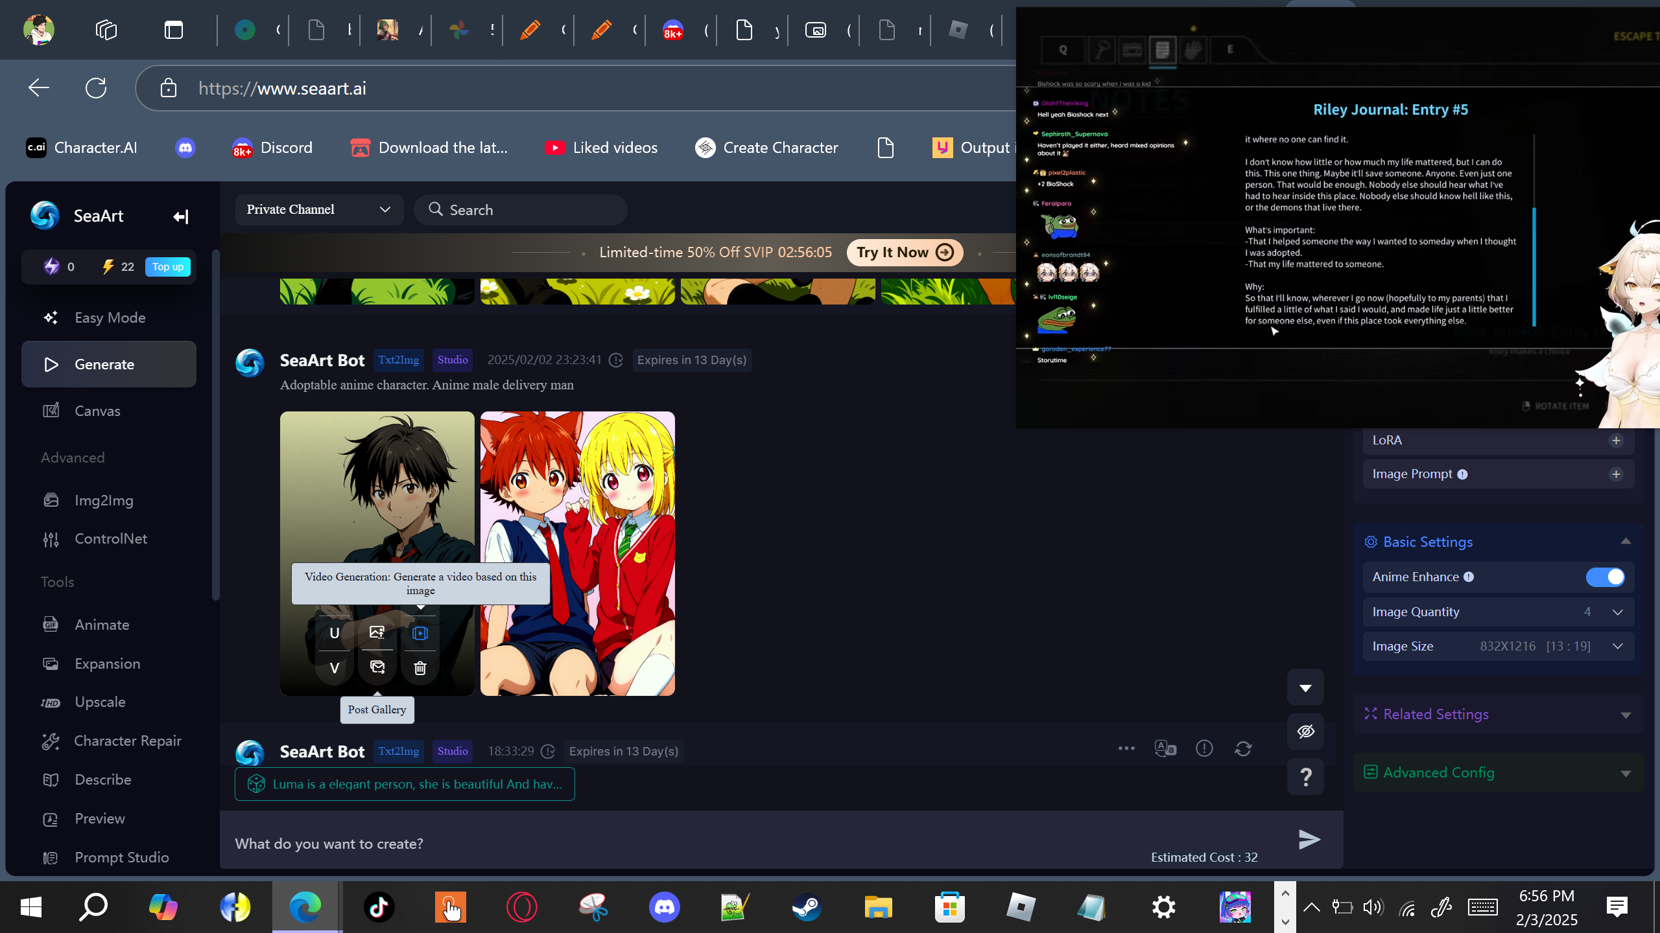This screenshot has height=933, width=1660.
Task: Open the more options ellipsis on message
Action: pyautogui.click(x=1126, y=748)
